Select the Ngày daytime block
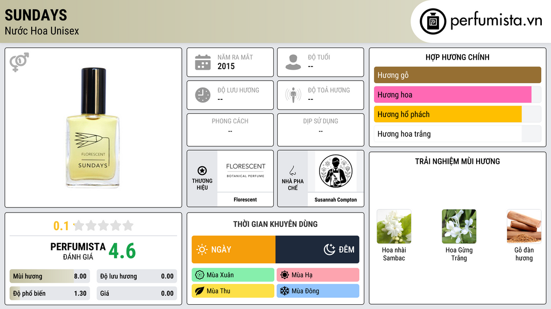The height and width of the screenshot is (309, 551). tap(234, 249)
